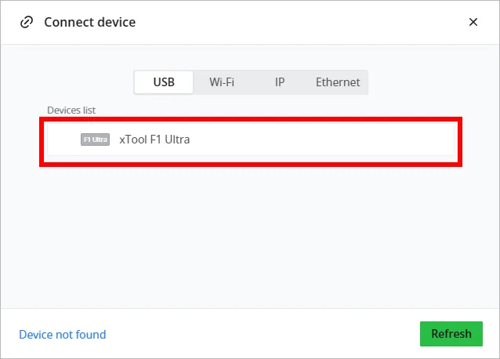
Task: Click the link icon beside Connect device
Action: [x=27, y=22]
